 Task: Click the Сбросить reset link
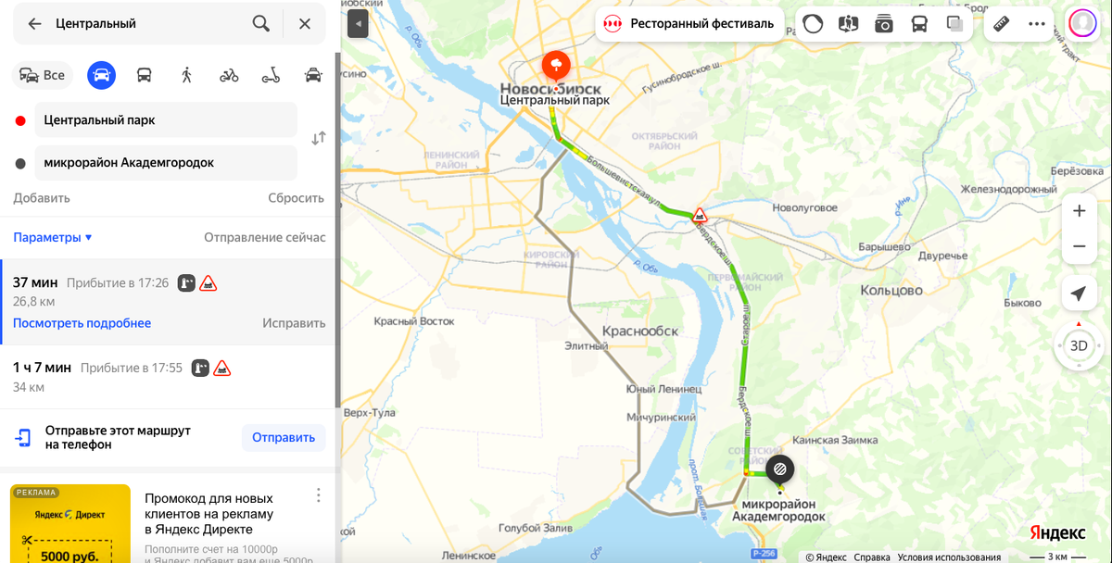point(297,198)
